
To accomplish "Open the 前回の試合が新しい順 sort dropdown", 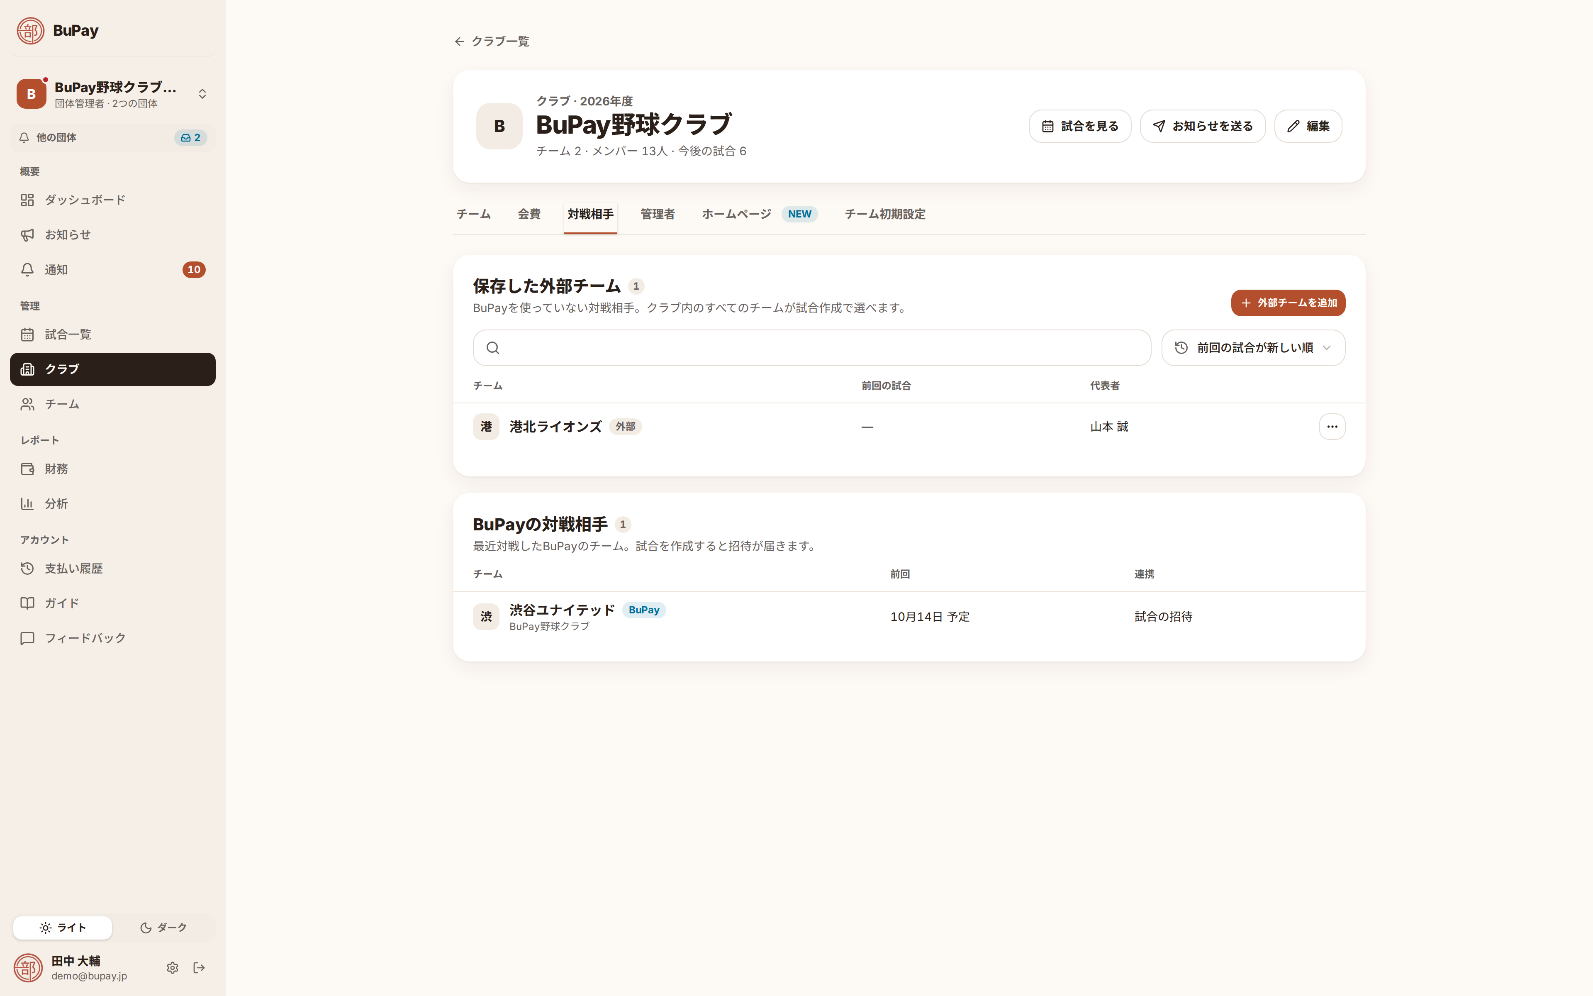I will [x=1253, y=348].
